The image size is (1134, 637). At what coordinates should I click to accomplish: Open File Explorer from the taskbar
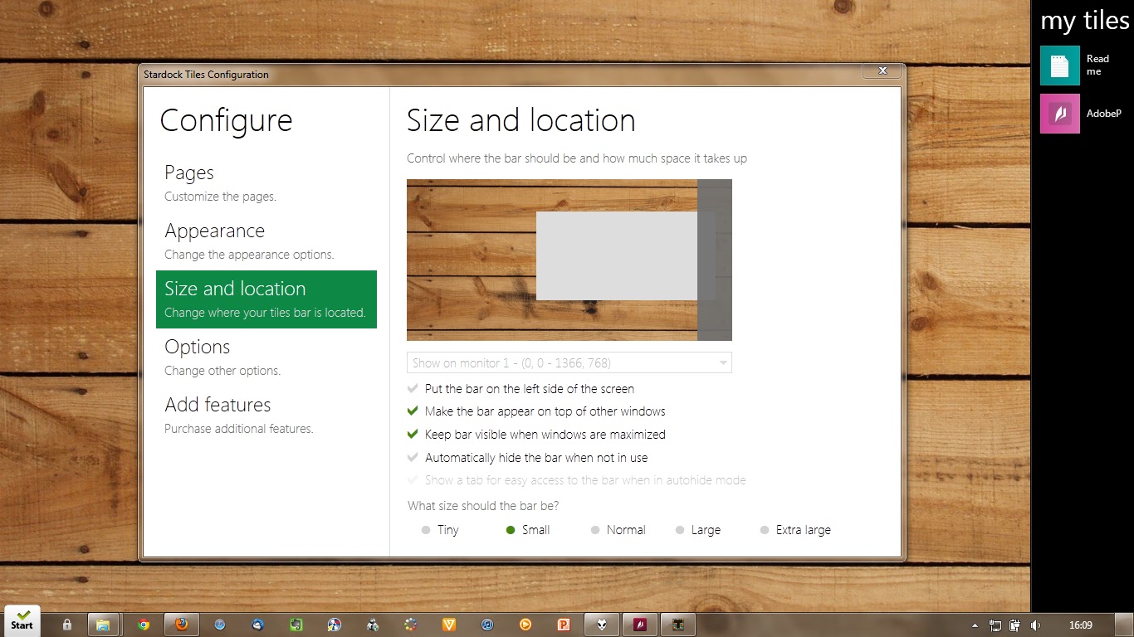point(103,625)
